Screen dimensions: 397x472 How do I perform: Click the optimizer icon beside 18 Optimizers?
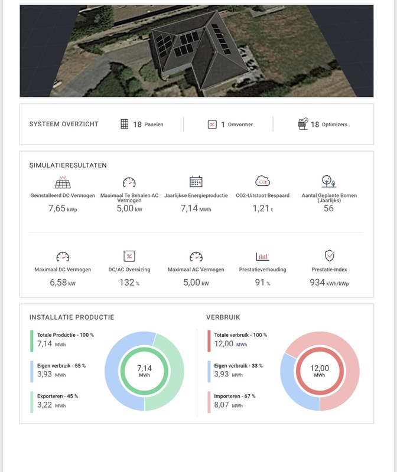click(303, 124)
